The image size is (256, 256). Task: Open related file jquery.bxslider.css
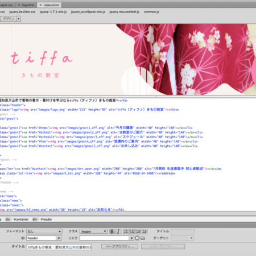pos(22,12)
